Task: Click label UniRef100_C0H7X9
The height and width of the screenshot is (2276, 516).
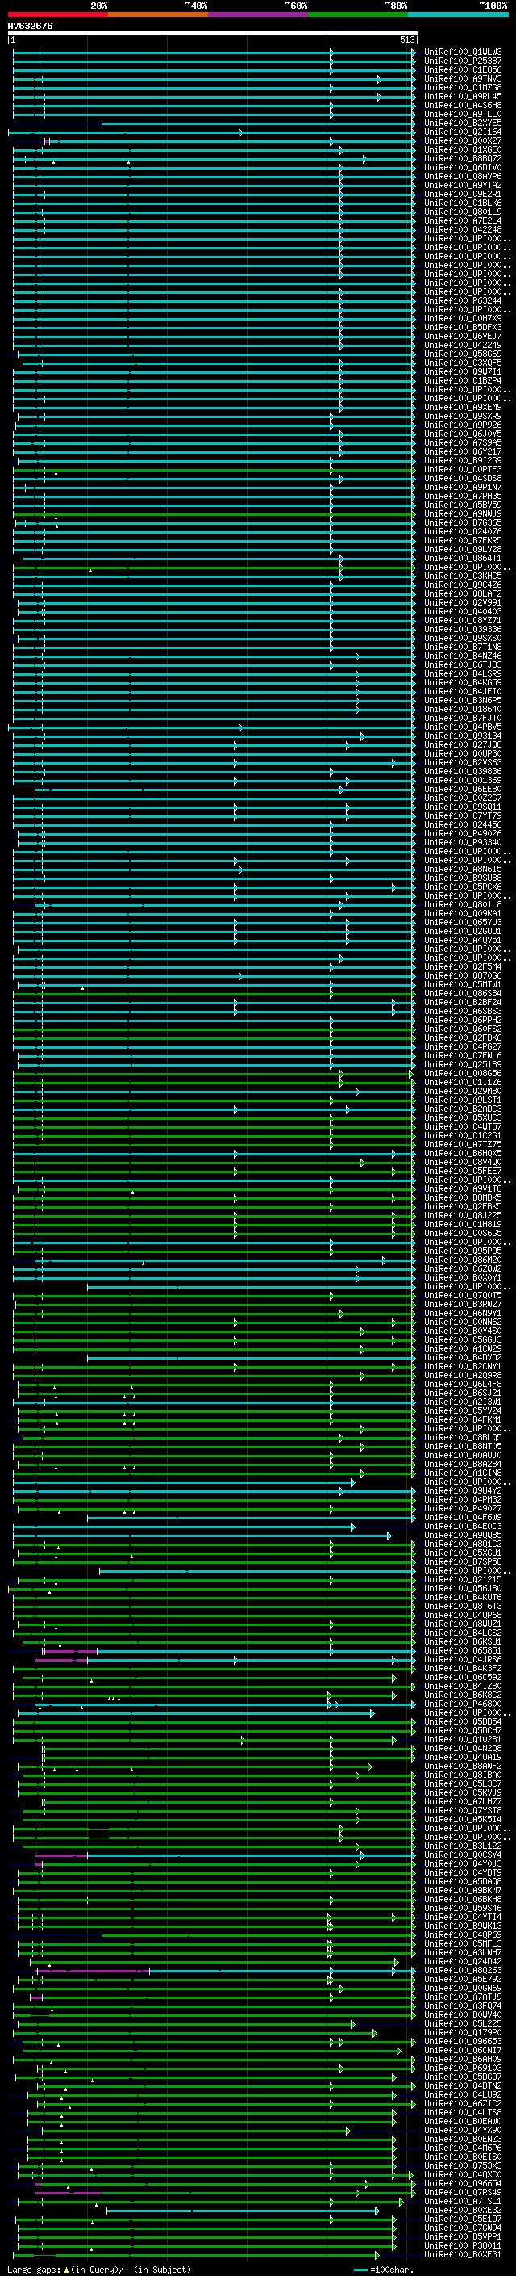Action: (463, 318)
